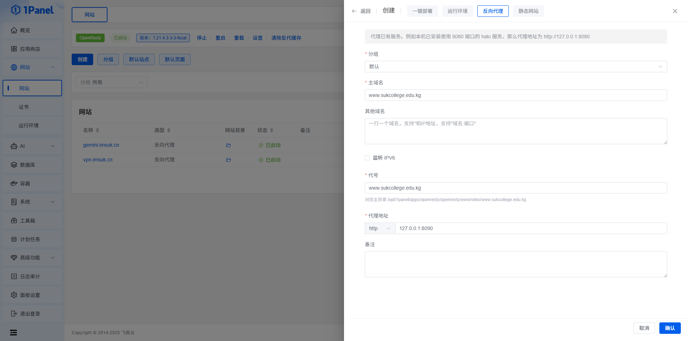
Task: Enable the 监听 IPV6 checkbox
Action: 367,158
